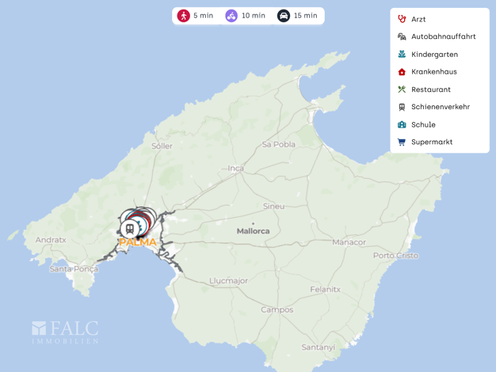Image resolution: width=496 pixels, height=372 pixels.
Task: Click the red Krankenhaus icon
Action: point(402,72)
